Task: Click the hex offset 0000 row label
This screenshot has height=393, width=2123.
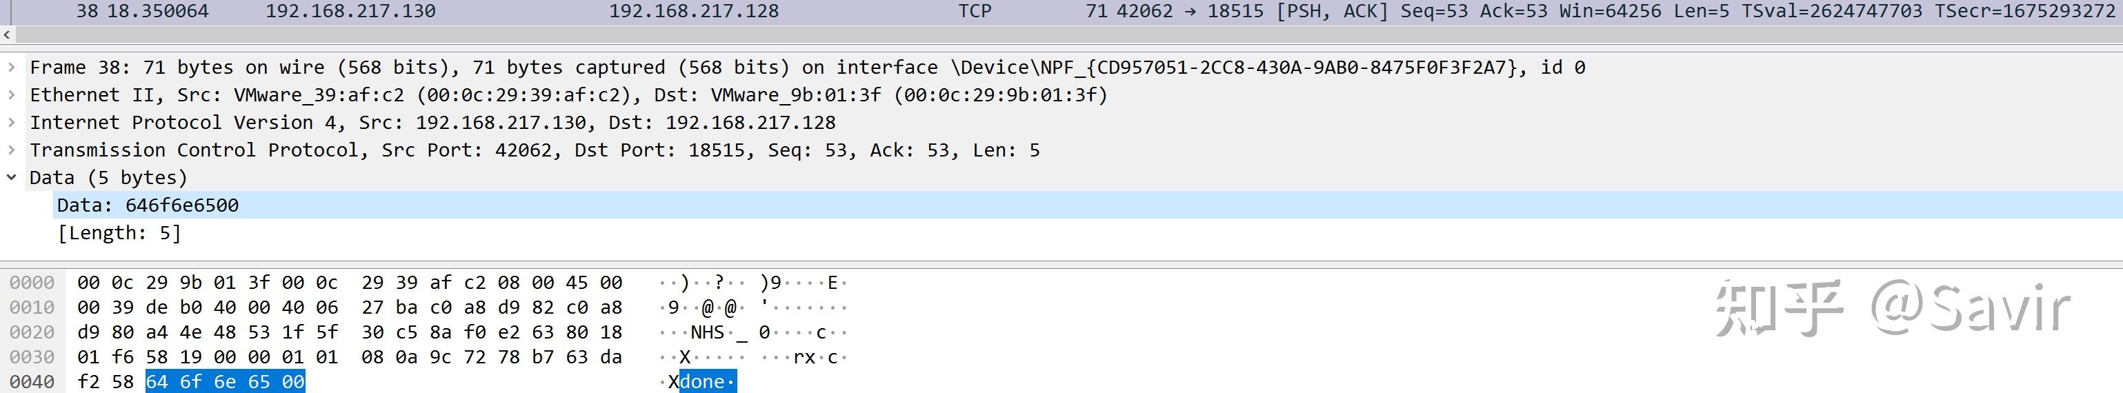Action: (32, 283)
